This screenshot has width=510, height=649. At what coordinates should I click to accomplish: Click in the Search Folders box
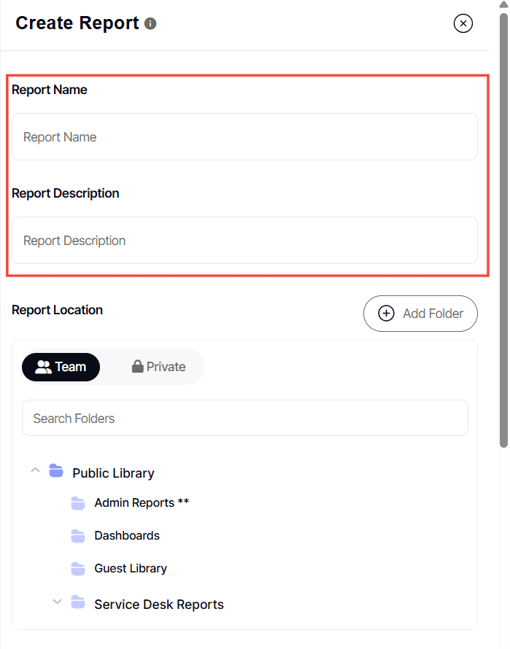(x=244, y=419)
